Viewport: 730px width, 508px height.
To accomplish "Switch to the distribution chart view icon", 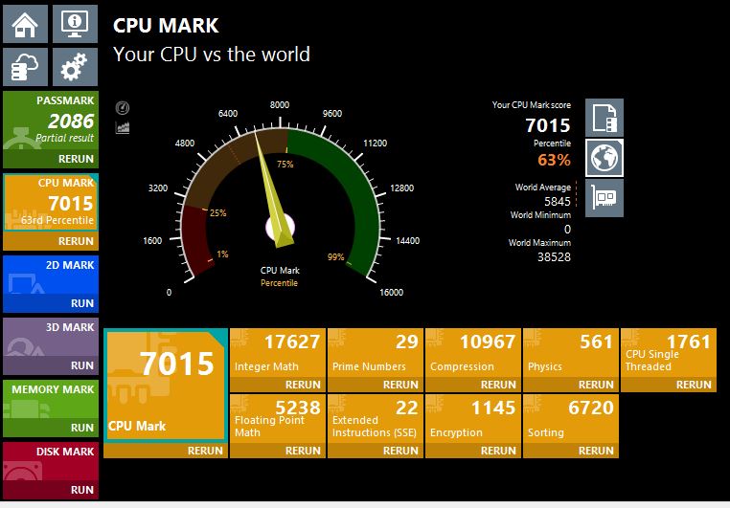I will click(x=123, y=127).
